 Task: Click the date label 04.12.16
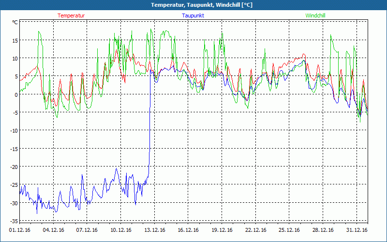click(53, 230)
